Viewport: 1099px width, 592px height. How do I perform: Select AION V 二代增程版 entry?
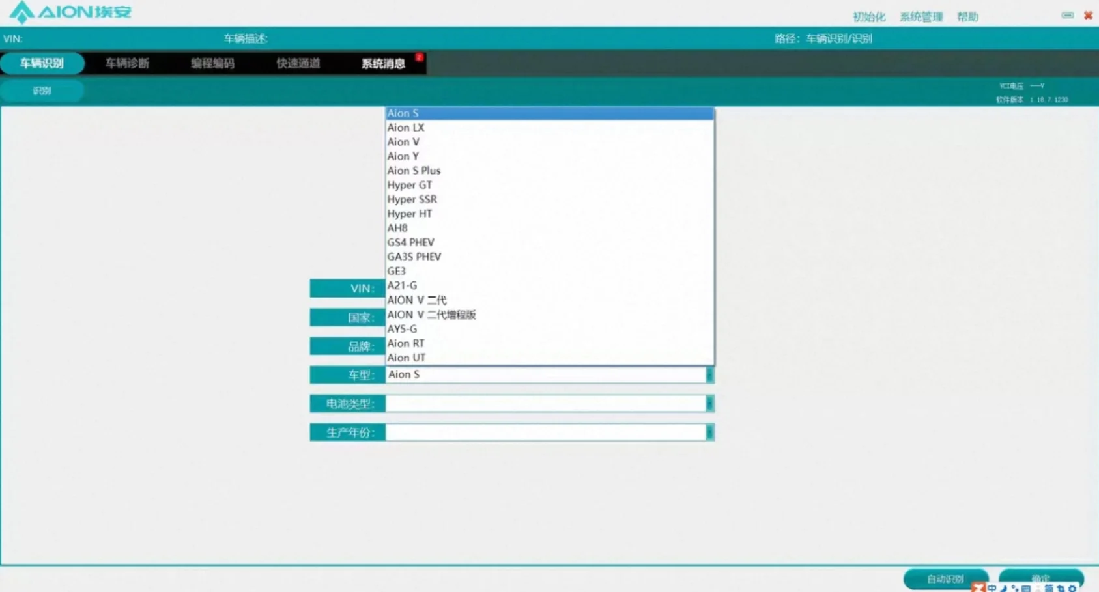pos(550,315)
